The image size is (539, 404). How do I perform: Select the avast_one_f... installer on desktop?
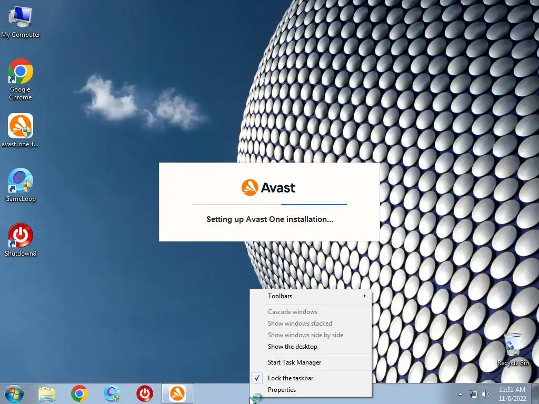click(x=21, y=130)
